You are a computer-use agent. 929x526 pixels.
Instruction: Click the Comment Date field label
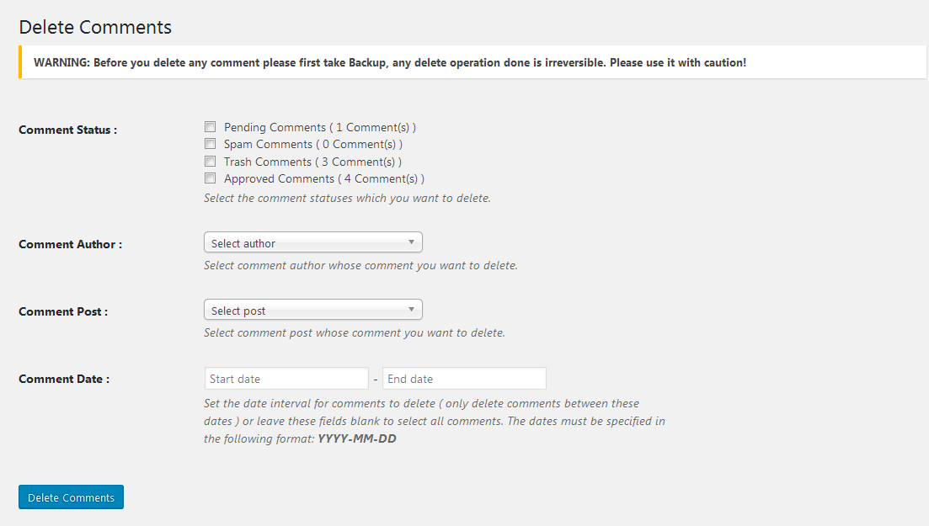(x=64, y=379)
